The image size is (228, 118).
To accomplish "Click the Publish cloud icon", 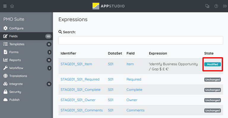I will (x=6, y=100).
